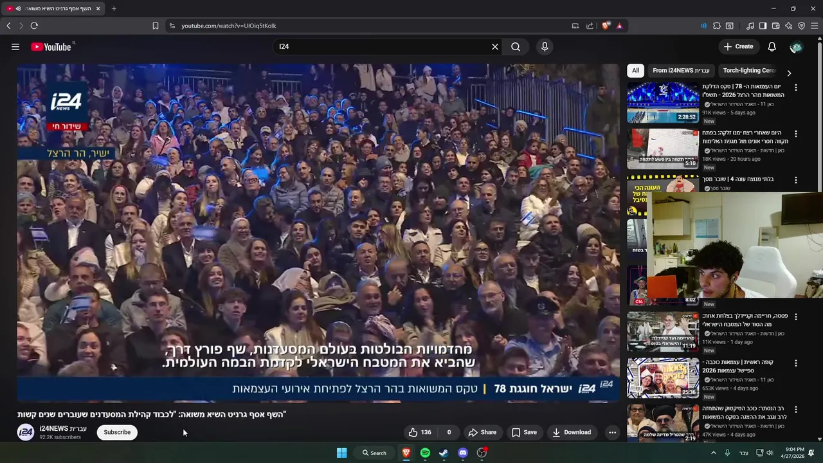
Task: Open browser extensions puzzle icon
Action: tap(717, 26)
